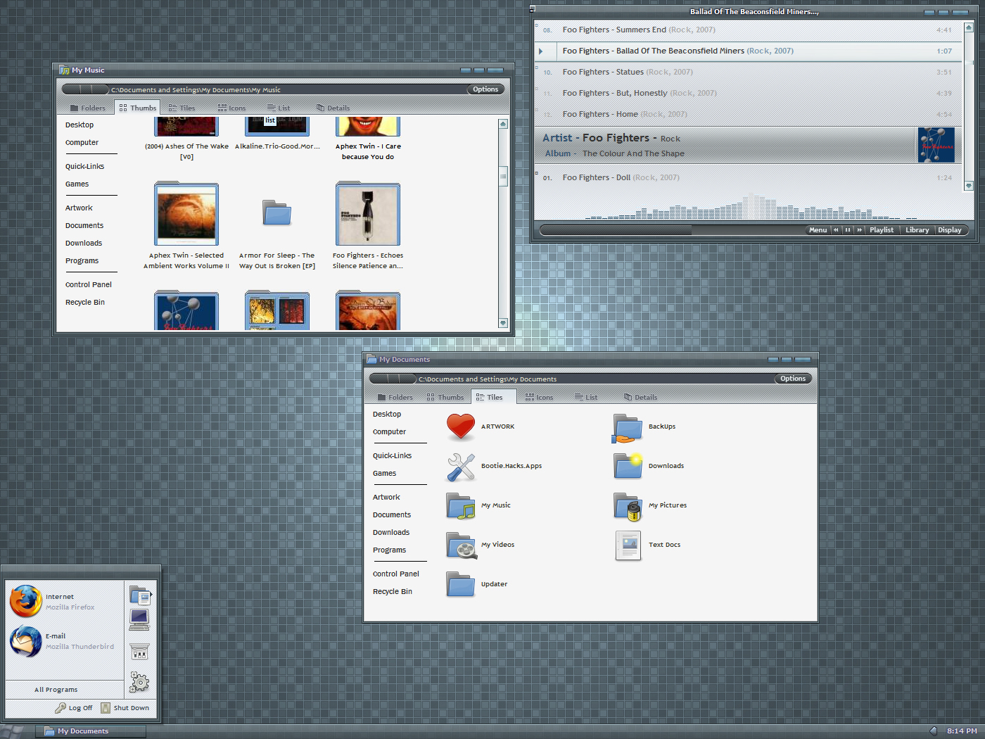Click the Windows start button on taskbar
Viewport: 985px width, 739px height.
coord(13,731)
